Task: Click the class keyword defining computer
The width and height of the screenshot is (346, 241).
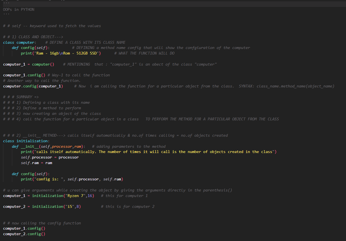Action: 7,42
